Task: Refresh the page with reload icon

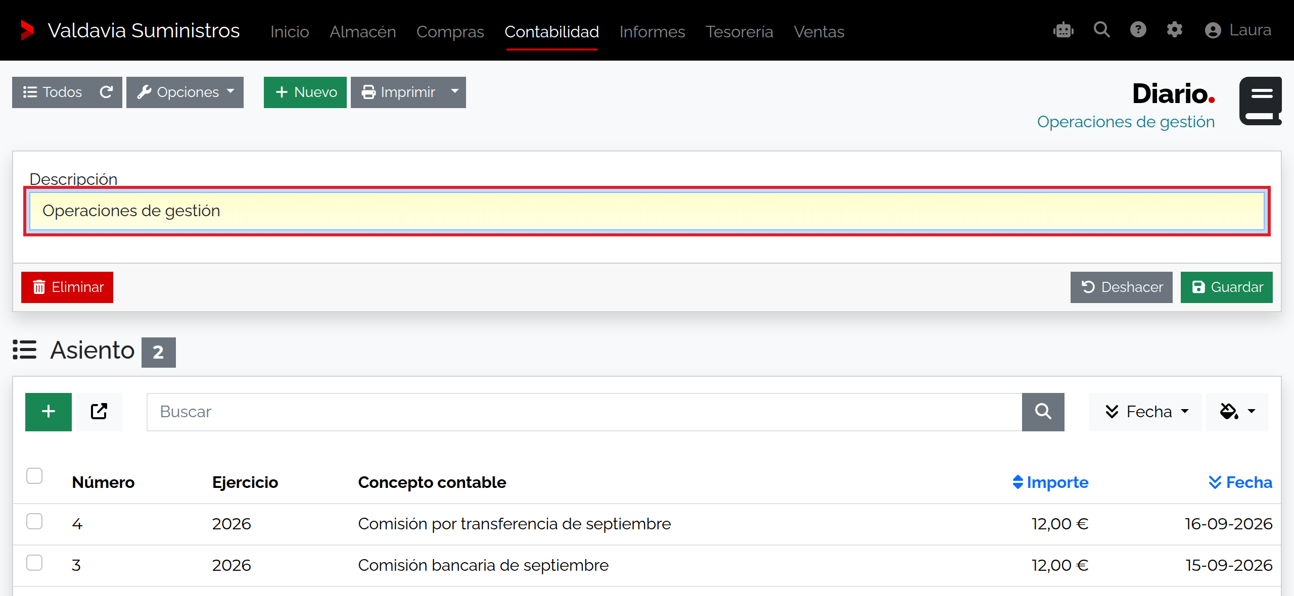Action: (x=106, y=92)
